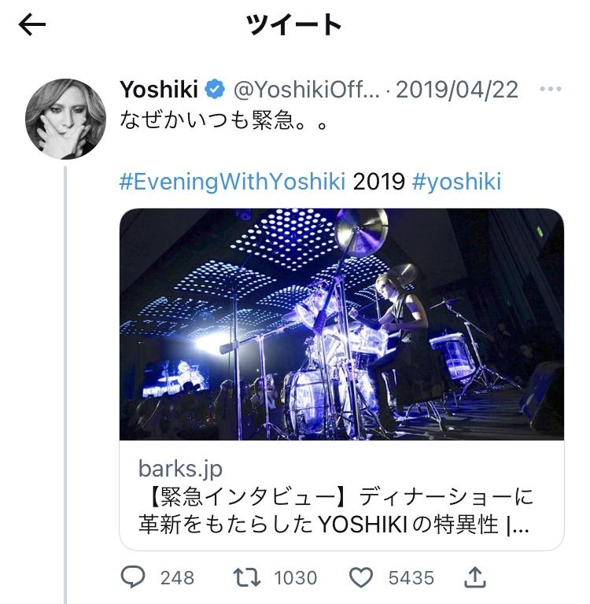Tap the reply speech bubble icon
Screen dimensions: 590x604
point(133,577)
